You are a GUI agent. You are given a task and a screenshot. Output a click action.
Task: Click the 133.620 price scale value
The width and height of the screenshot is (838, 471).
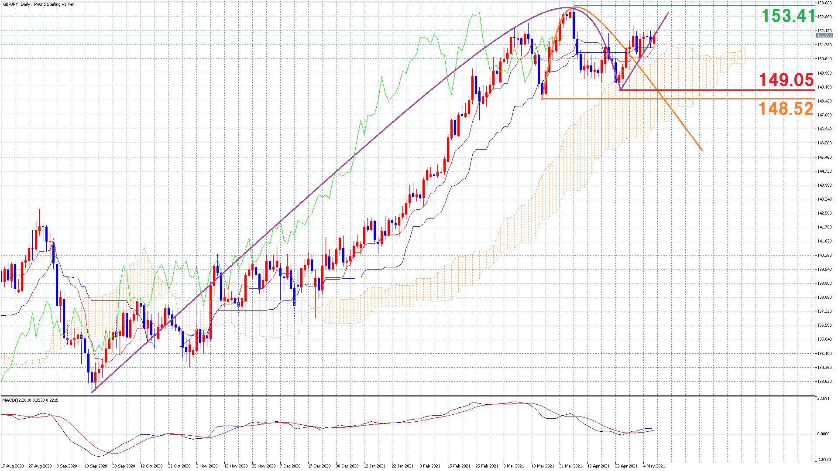824,382
